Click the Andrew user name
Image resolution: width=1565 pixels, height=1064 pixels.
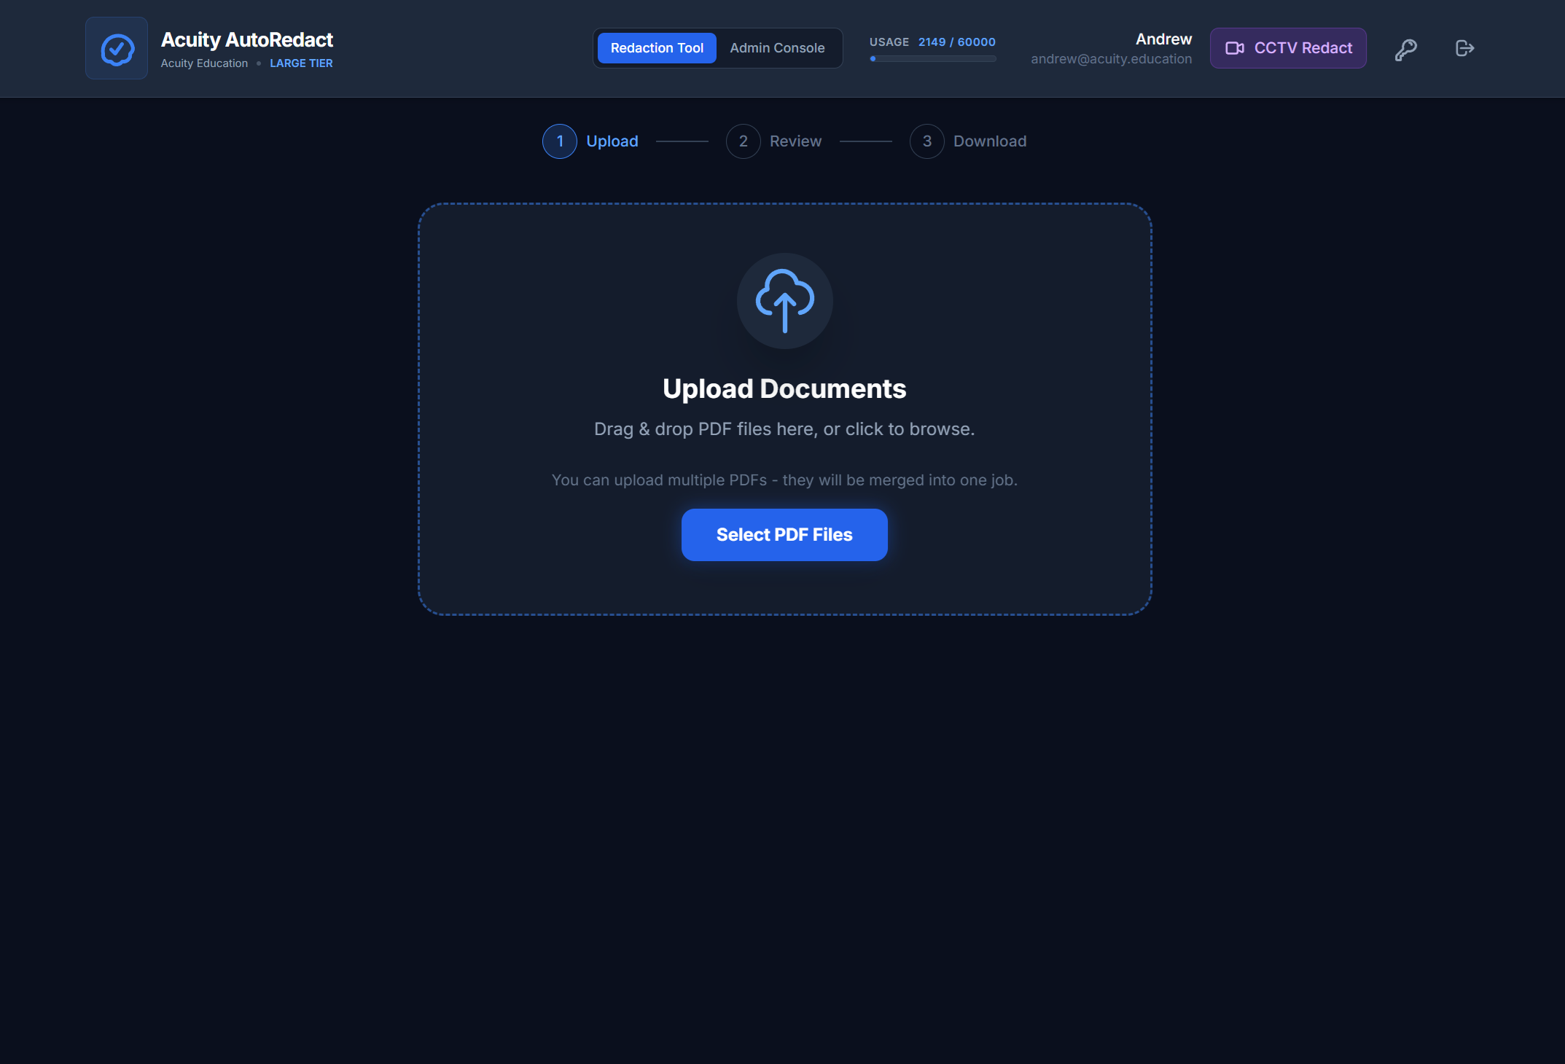(1163, 39)
